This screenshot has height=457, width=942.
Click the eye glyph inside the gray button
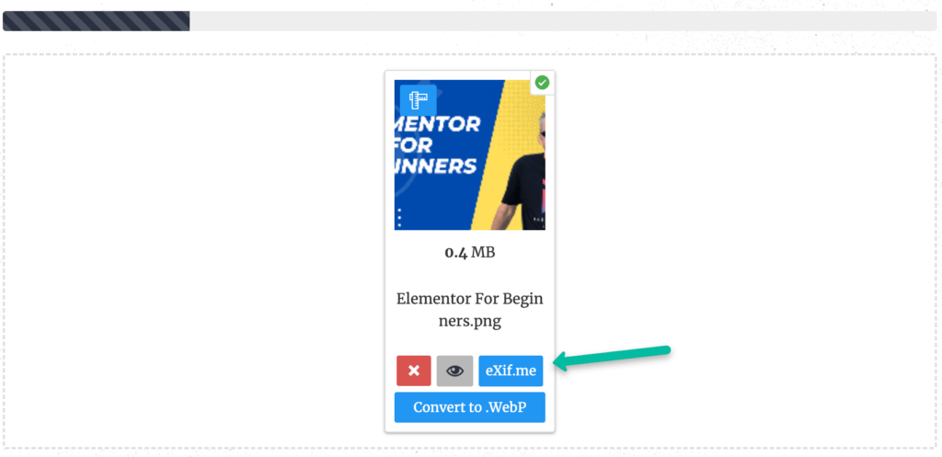[x=454, y=371]
